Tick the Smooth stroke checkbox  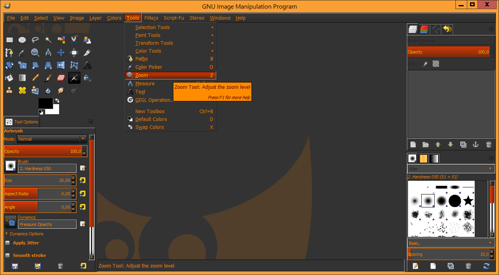7,255
